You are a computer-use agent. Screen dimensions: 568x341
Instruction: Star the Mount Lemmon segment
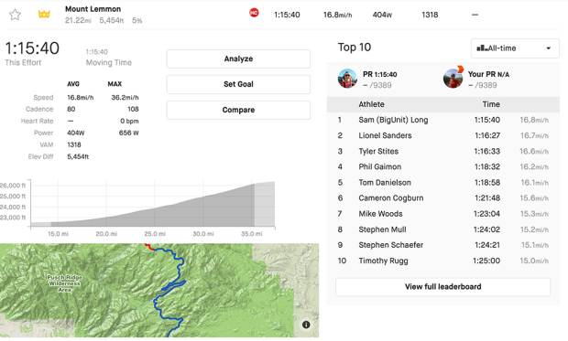[x=15, y=15]
